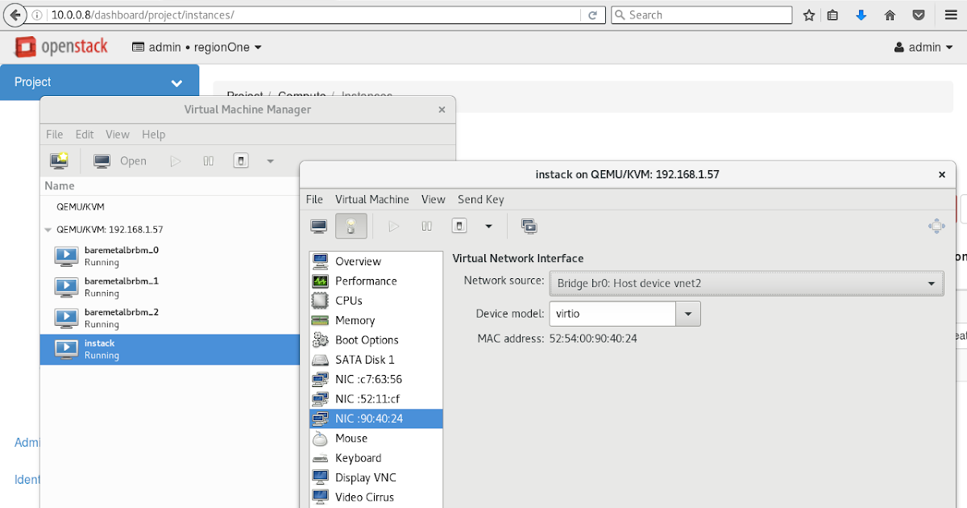This screenshot has width=967, height=508.
Task: Show the graphical console in instack window
Action: click(x=319, y=227)
